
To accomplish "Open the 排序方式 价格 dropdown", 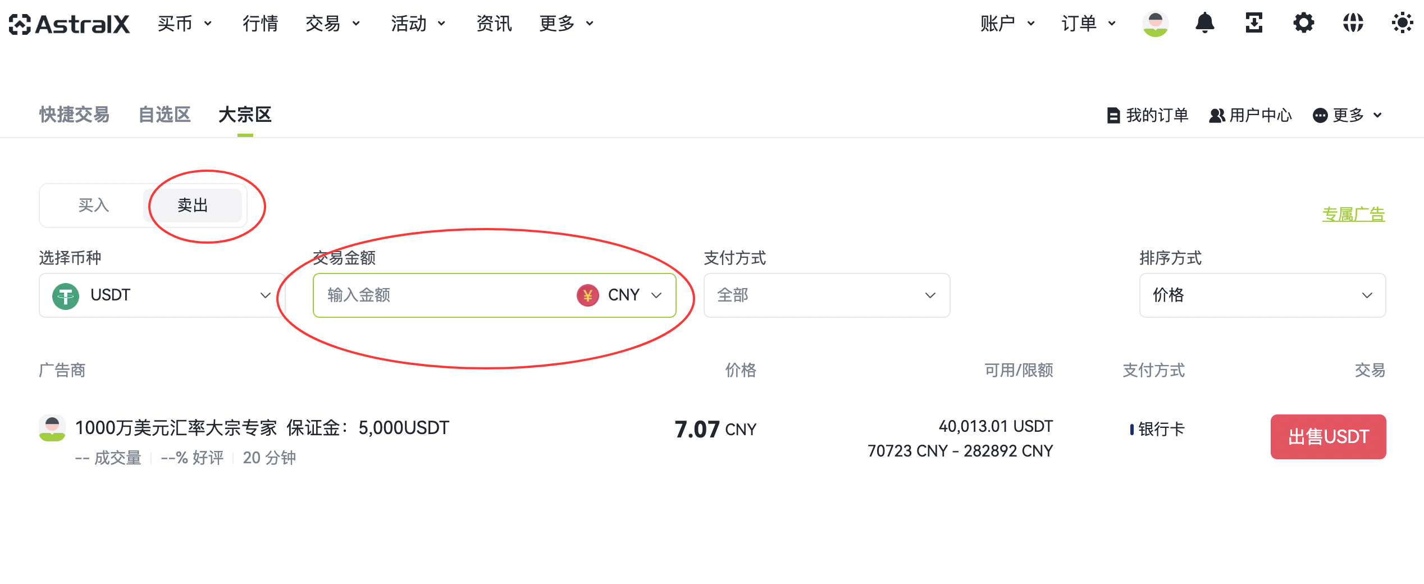I will point(1262,295).
